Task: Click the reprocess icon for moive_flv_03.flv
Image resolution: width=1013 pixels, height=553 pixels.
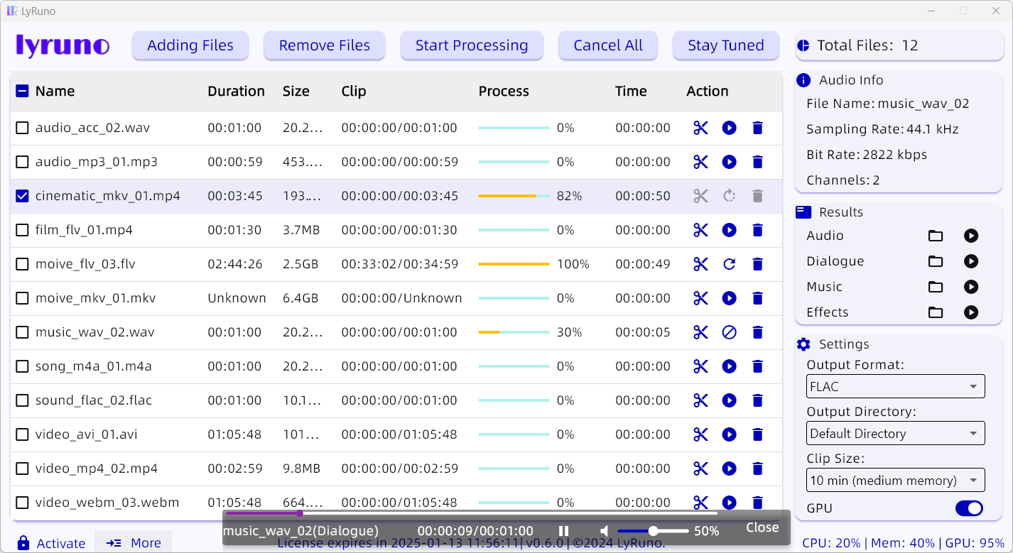Action: (729, 264)
